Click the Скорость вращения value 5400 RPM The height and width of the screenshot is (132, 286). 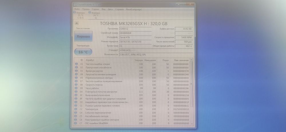pos(184,37)
